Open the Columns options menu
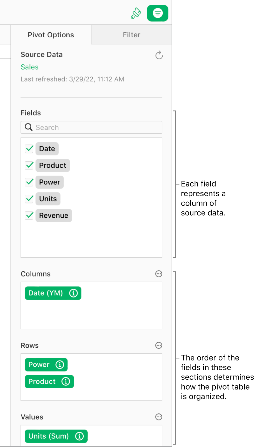Image resolution: width=257 pixels, height=447 pixels. point(159,274)
